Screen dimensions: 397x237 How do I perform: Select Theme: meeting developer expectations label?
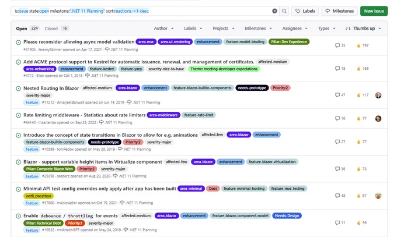pos(224,69)
